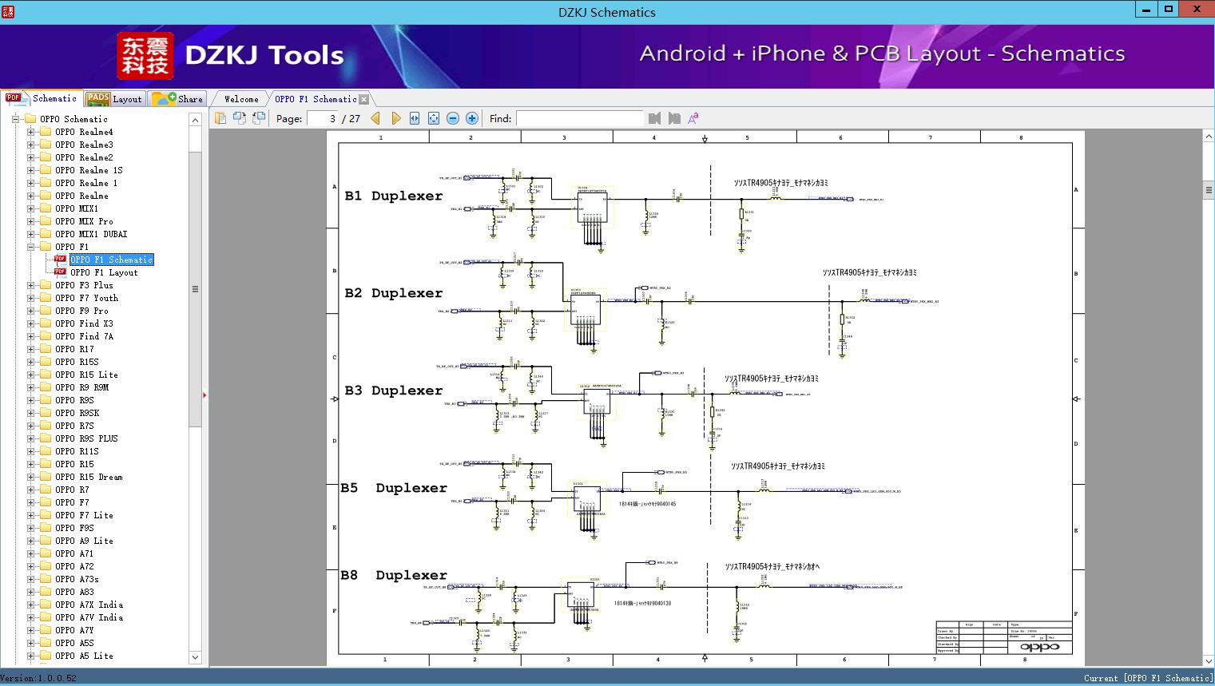Image resolution: width=1215 pixels, height=686 pixels.
Task: Select the OPPO R9S PLUS tree item
Action: (x=86, y=438)
